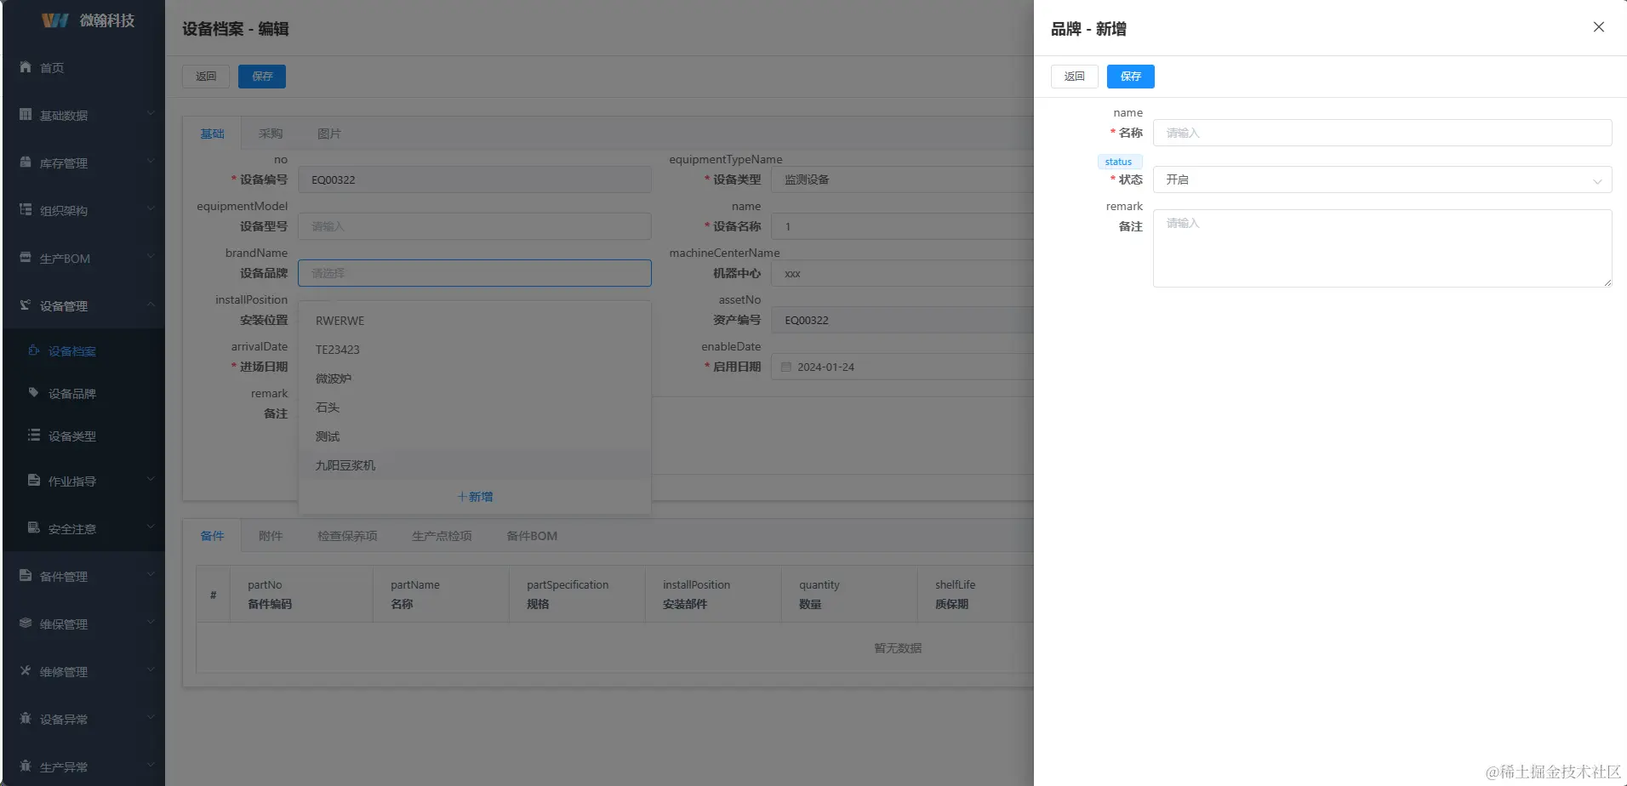
Task: Click the 安全注意 sidebar icon
Action: [x=34, y=528]
